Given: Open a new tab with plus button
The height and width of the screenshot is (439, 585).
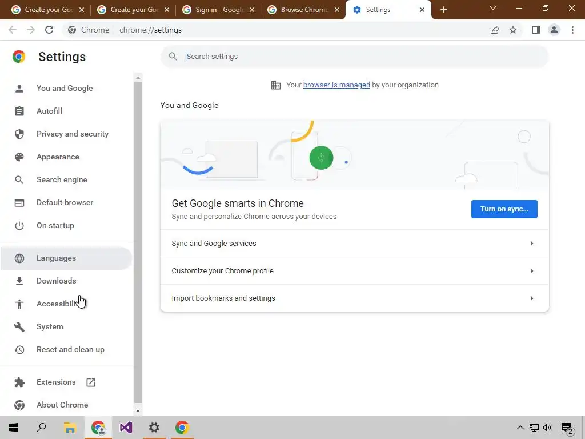Looking at the screenshot, I should (443, 10).
